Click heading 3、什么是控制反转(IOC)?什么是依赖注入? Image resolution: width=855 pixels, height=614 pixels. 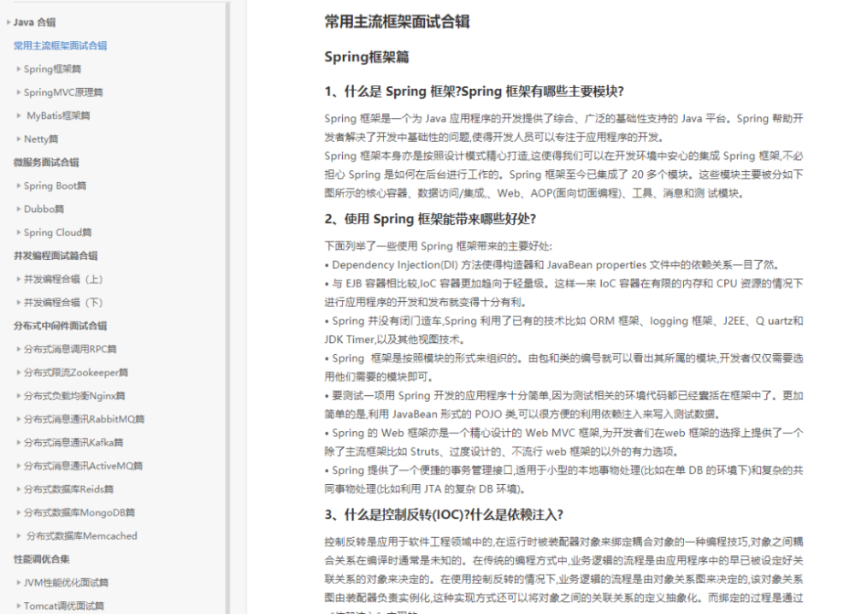point(444,515)
